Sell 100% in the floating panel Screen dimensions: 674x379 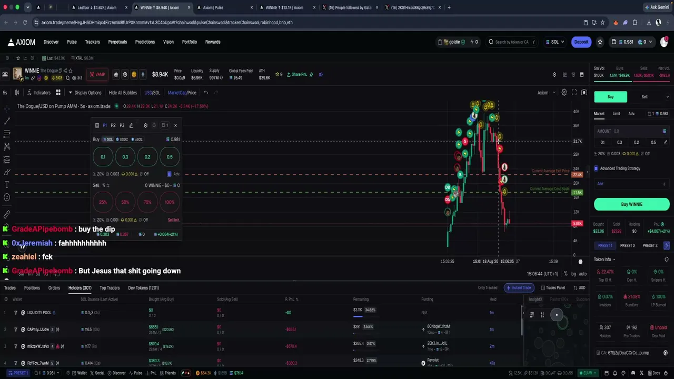(x=170, y=202)
